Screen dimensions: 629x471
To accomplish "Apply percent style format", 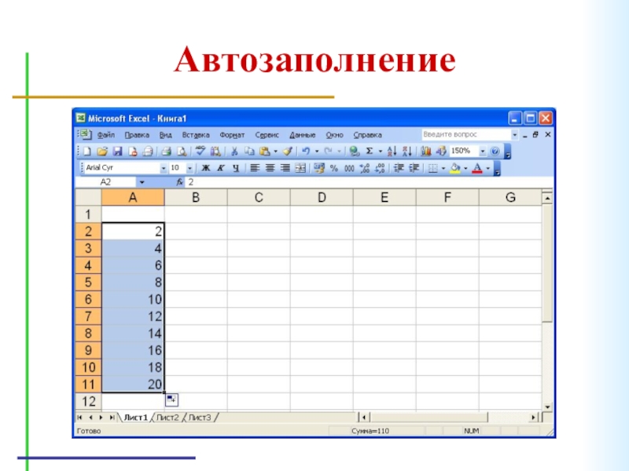I will [x=333, y=168].
